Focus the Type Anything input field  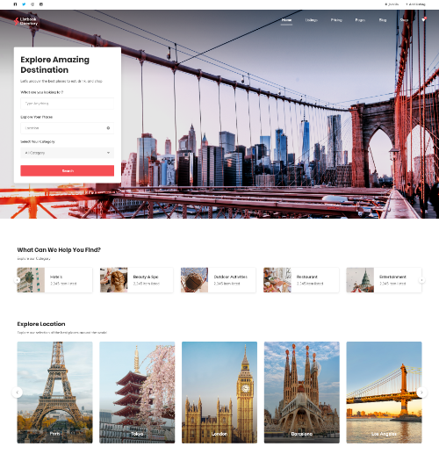[x=68, y=104]
